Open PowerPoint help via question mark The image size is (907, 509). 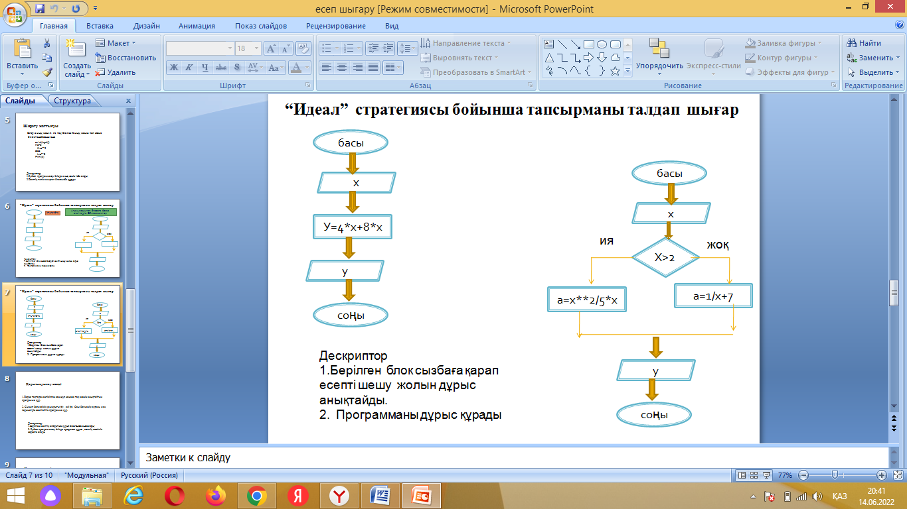[x=900, y=25]
